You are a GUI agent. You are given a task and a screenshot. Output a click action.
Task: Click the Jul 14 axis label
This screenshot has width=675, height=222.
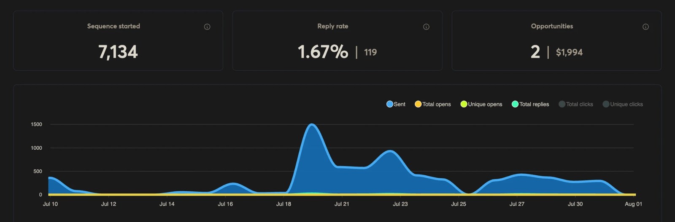click(167, 204)
